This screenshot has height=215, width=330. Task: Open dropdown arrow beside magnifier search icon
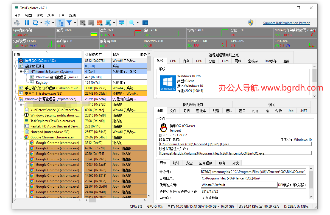point(138,23)
